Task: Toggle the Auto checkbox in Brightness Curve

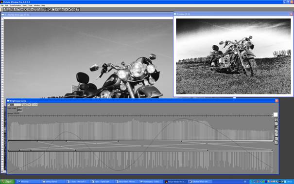Action: (8, 105)
